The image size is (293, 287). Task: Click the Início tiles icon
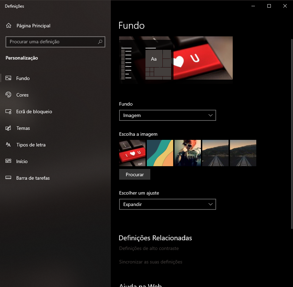point(8,161)
